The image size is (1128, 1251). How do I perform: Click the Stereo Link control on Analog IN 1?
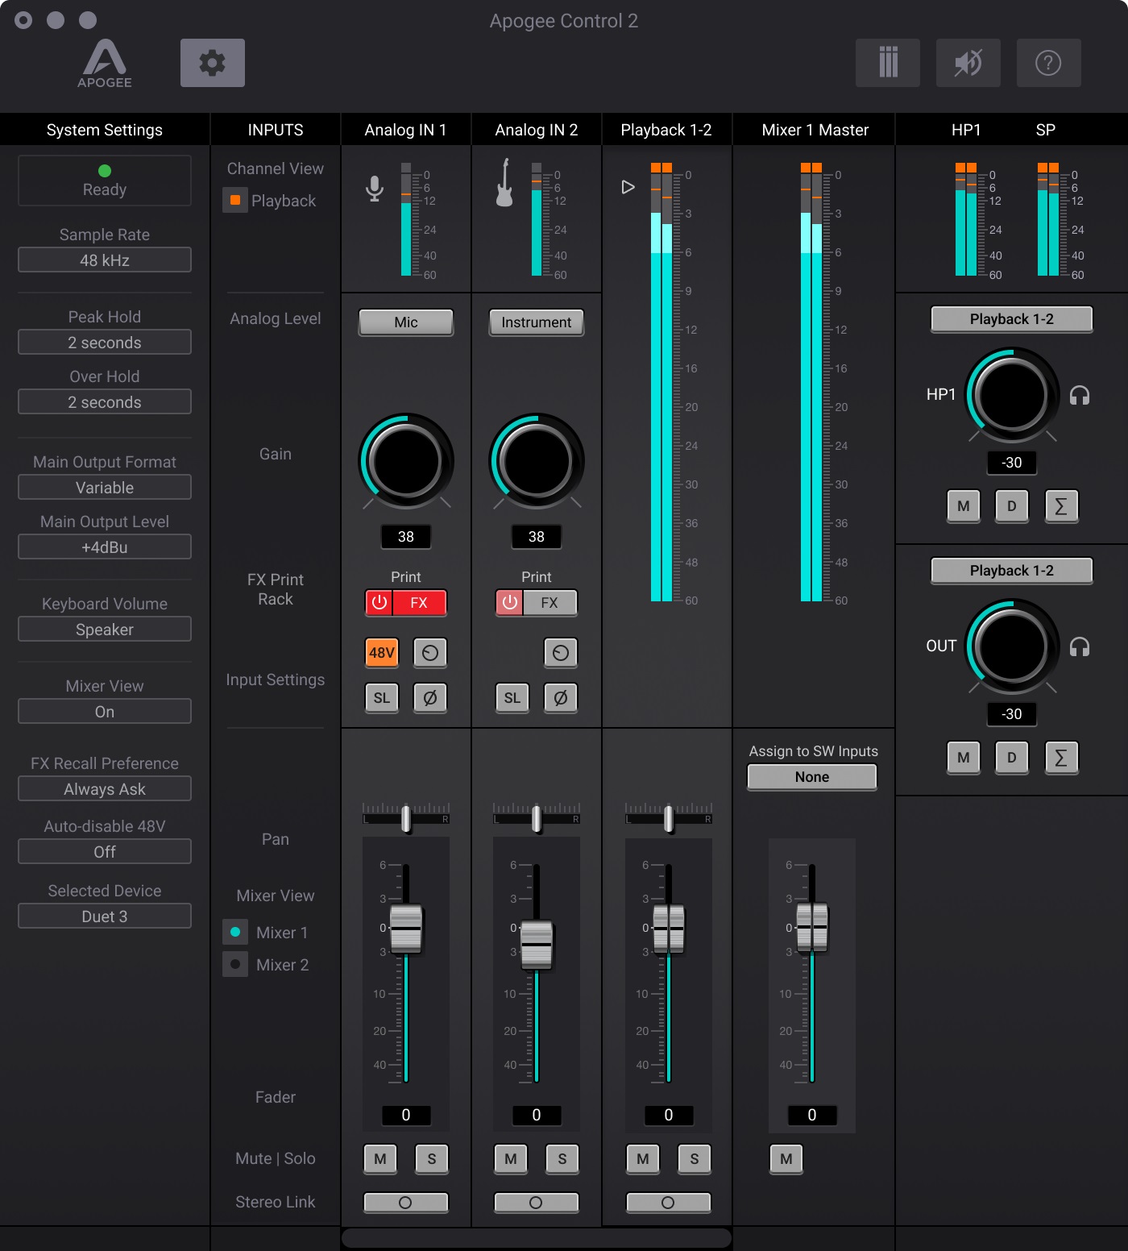click(x=405, y=1202)
